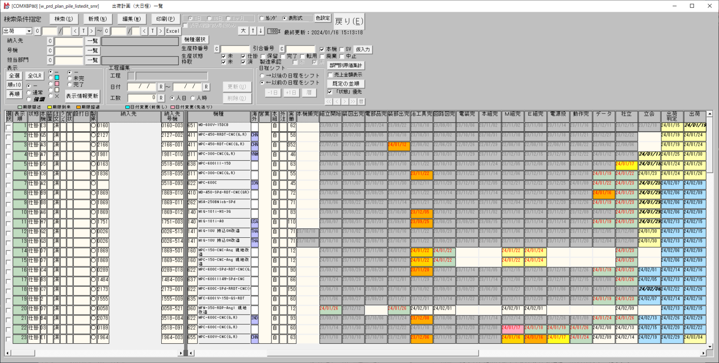Click the C clear button beside 生産枠番号
This screenshot has width=719, height=363.
[217, 49]
